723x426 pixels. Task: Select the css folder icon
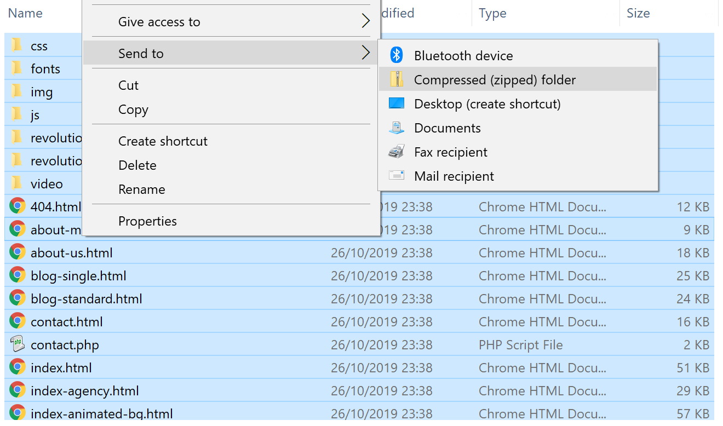click(x=18, y=46)
